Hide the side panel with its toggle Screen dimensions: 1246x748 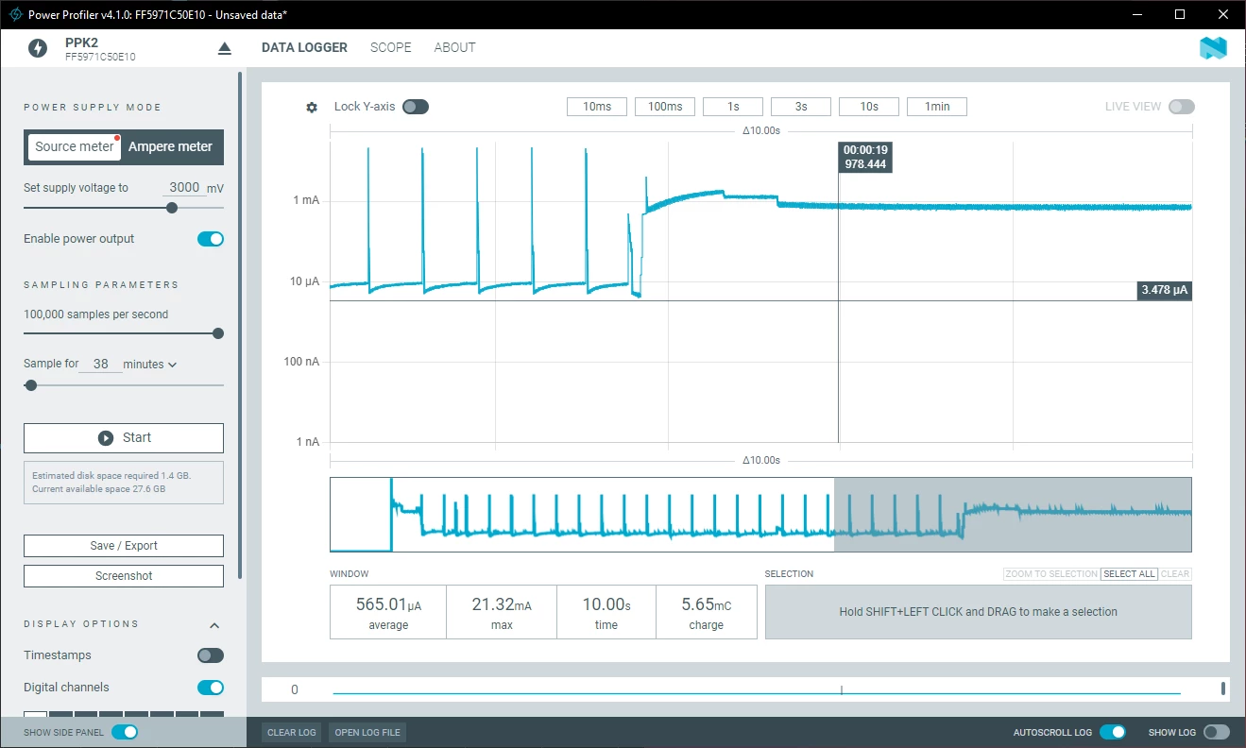(125, 732)
